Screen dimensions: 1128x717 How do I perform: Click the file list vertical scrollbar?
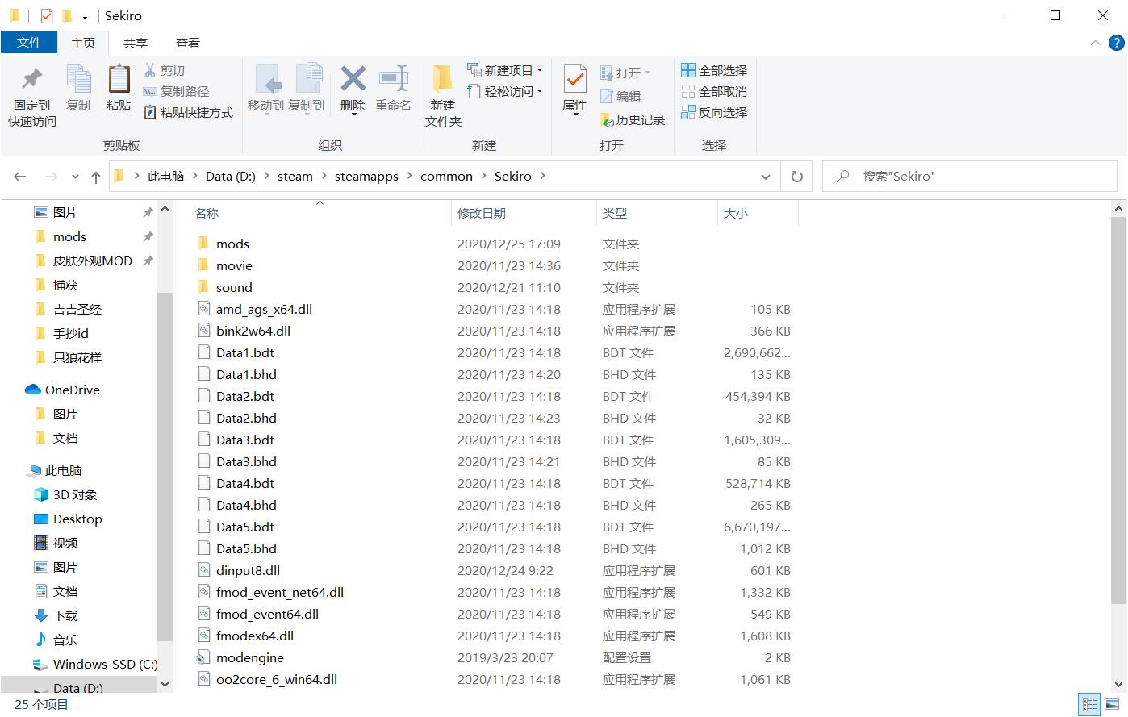point(1118,403)
